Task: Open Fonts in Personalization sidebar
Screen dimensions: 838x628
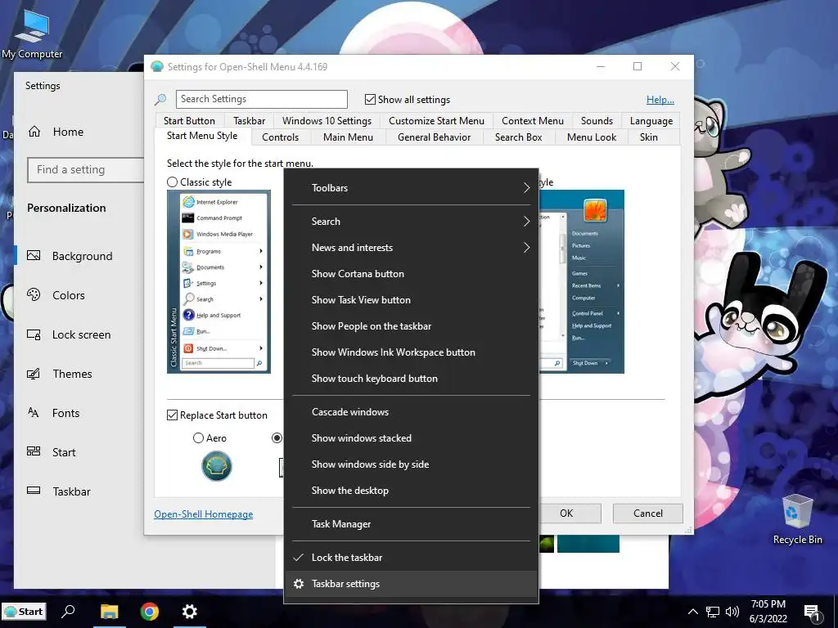Action: 80,413
